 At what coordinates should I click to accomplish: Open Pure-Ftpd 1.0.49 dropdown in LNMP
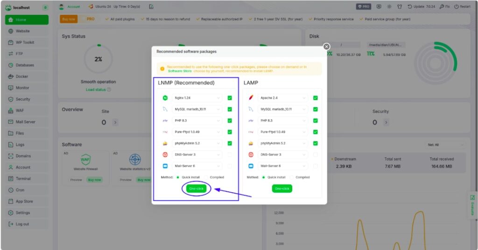[197, 132]
